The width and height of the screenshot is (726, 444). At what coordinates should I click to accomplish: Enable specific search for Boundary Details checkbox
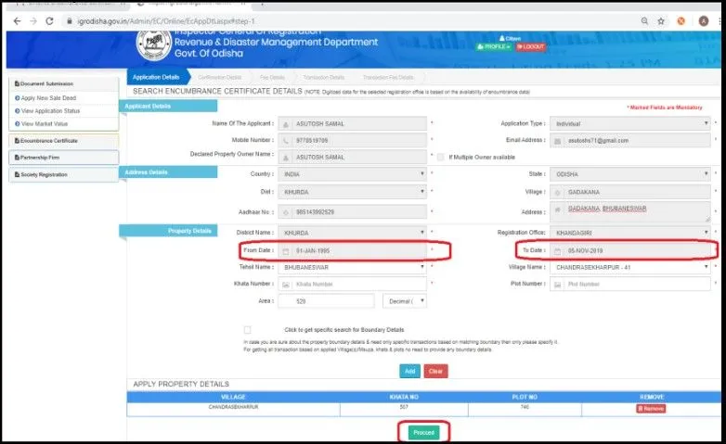click(x=247, y=330)
